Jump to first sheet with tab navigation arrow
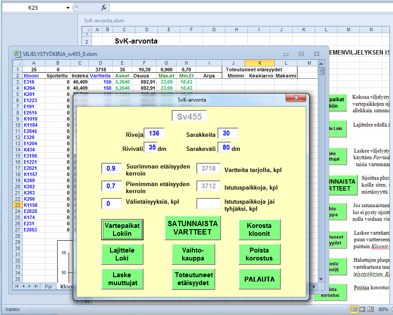Image resolution: width=393 pixels, height=315 pixels. tap(17, 286)
